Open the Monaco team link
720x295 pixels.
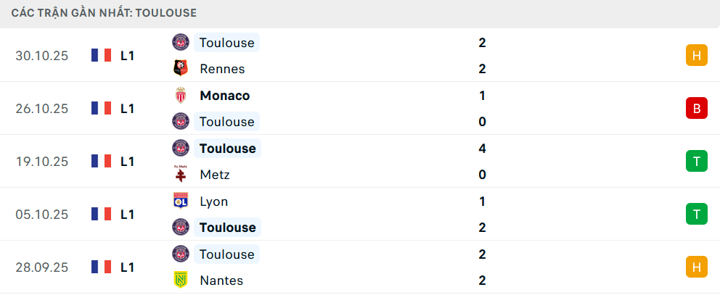(224, 96)
